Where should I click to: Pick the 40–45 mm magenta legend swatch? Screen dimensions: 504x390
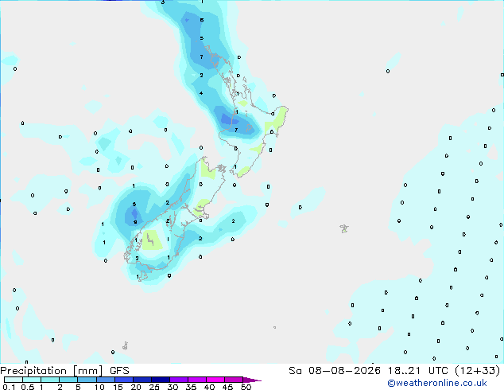coord(215,380)
